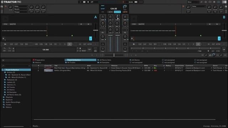
Task: Skip Deck A beatgrid forward
Action: pos(88,24)
